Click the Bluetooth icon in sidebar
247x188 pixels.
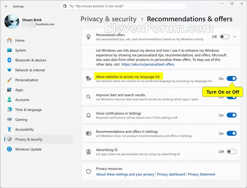click(x=10, y=60)
